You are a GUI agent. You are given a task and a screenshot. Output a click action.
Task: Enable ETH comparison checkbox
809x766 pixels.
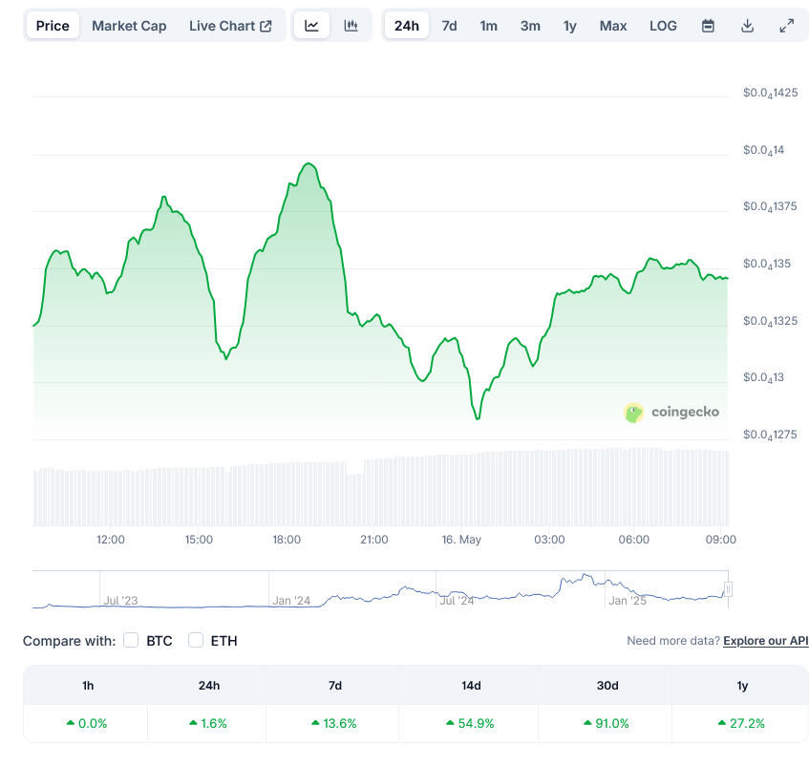pyautogui.click(x=196, y=640)
